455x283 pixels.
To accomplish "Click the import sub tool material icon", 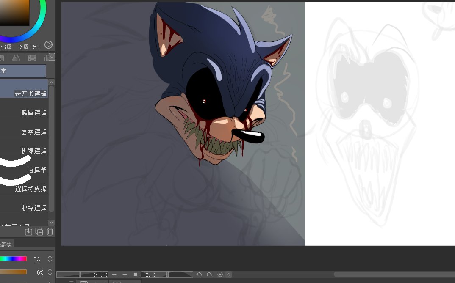I will pos(28,232).
